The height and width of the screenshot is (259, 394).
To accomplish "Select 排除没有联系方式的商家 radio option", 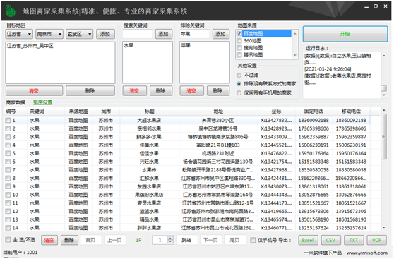I will pyautogui.click(x=239, y=84).
